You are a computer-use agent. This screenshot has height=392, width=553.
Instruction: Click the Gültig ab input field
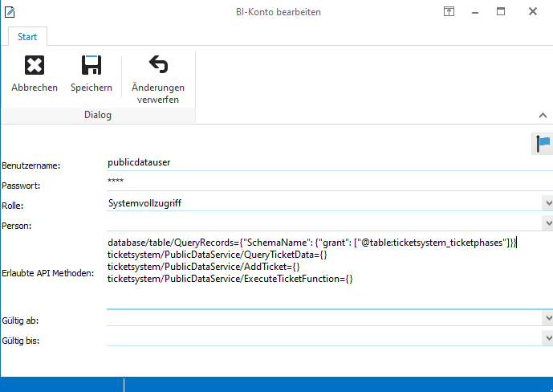pos(321,318)
